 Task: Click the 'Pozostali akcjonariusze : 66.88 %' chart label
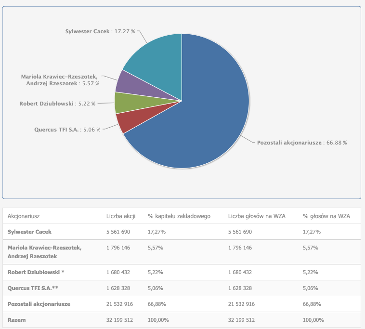coord(302,143)
